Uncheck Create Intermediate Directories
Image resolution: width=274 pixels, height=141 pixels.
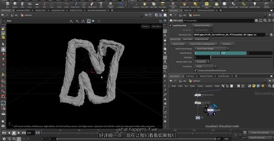tap(196, 70)
